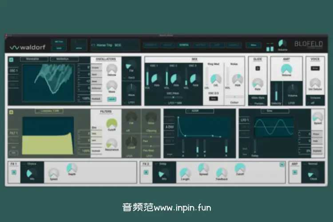The height and width of the screenshot is (222, 333).
Task: Open the second wavetable name dropdown
Action: (64, 59)
